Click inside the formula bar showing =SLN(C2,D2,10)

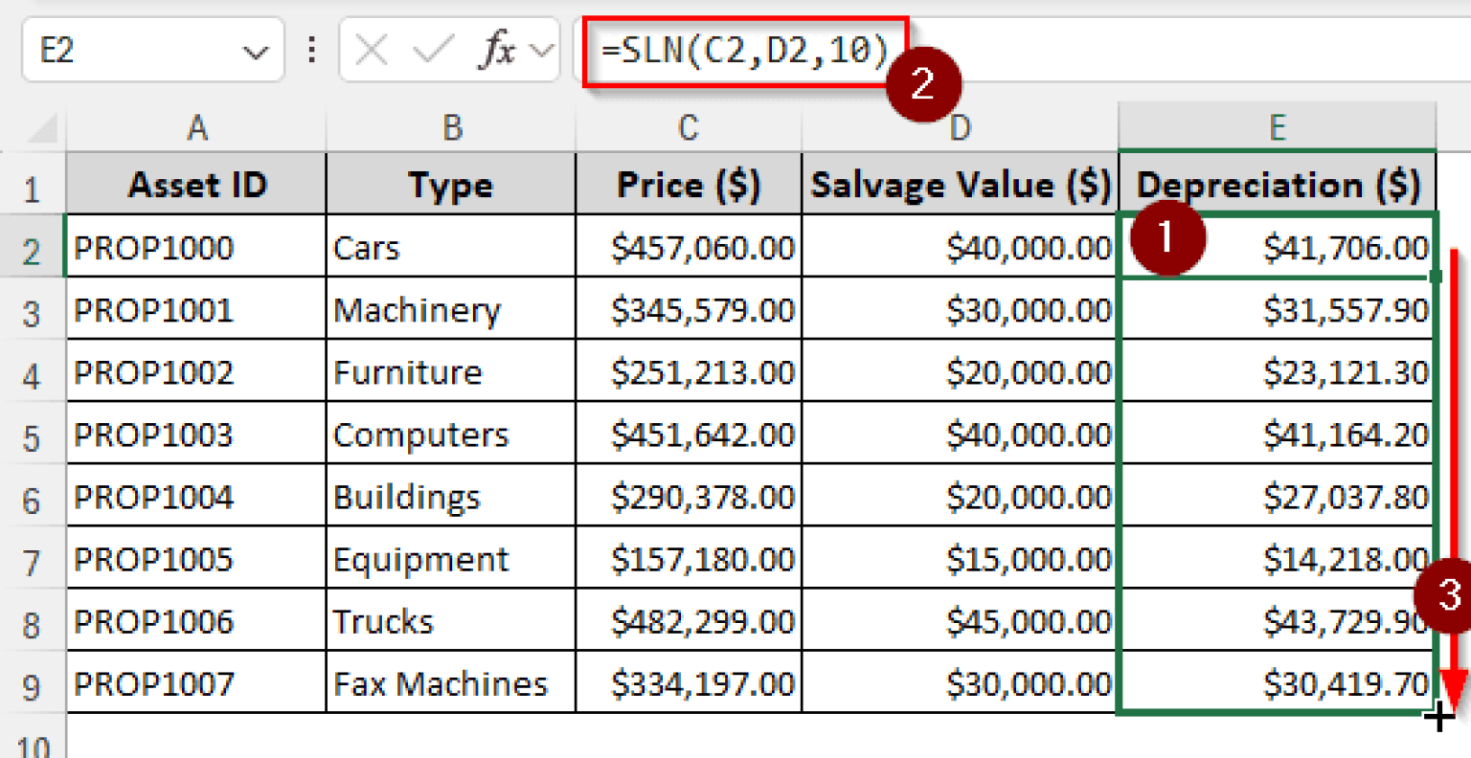(747, 50)
